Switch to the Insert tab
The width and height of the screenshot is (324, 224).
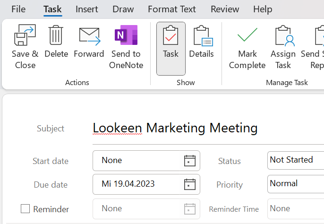click(87, 9)
